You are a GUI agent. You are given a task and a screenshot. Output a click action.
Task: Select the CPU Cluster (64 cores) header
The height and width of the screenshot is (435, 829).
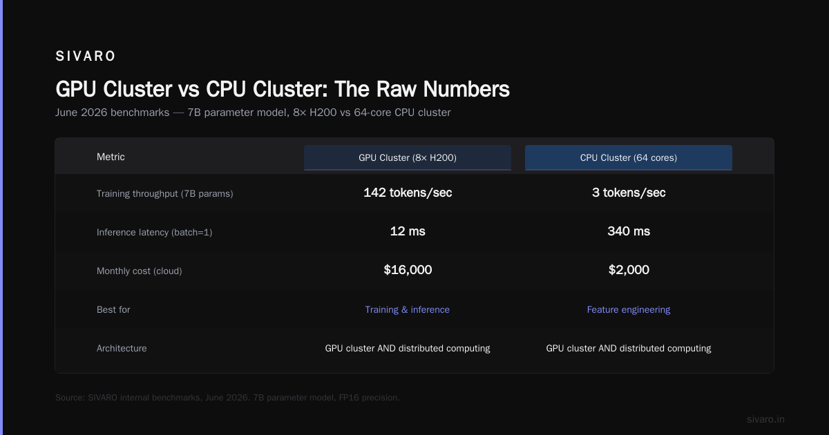629,157
